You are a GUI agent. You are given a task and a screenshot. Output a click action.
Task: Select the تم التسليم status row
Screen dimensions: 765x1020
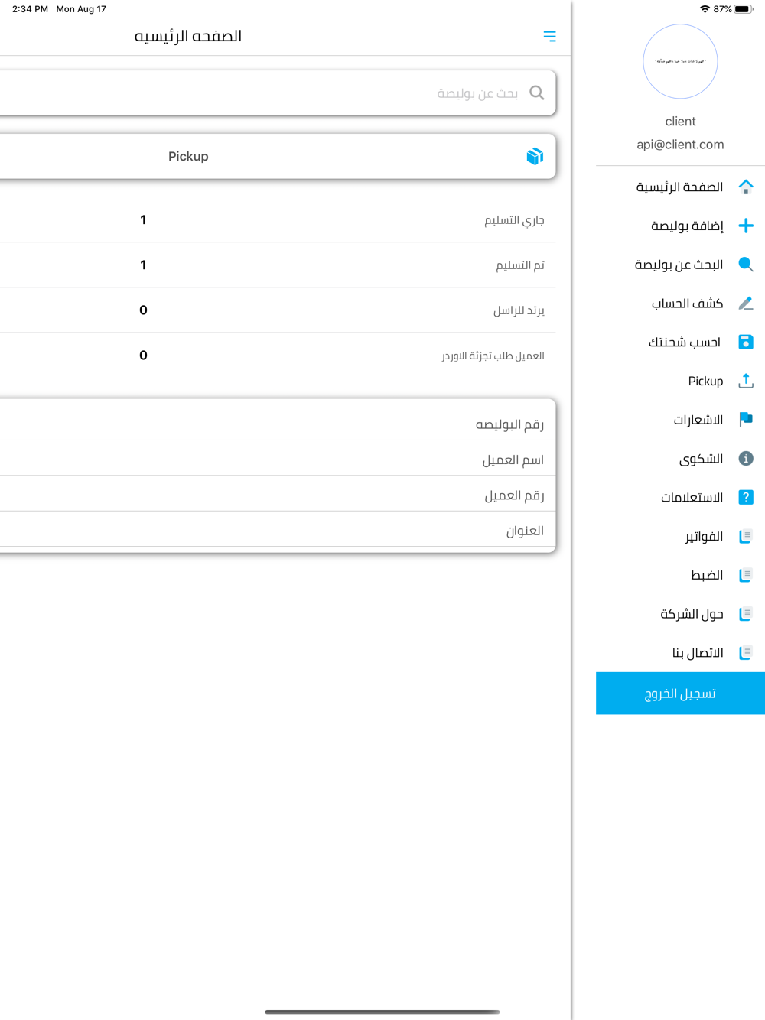[278, 265]
